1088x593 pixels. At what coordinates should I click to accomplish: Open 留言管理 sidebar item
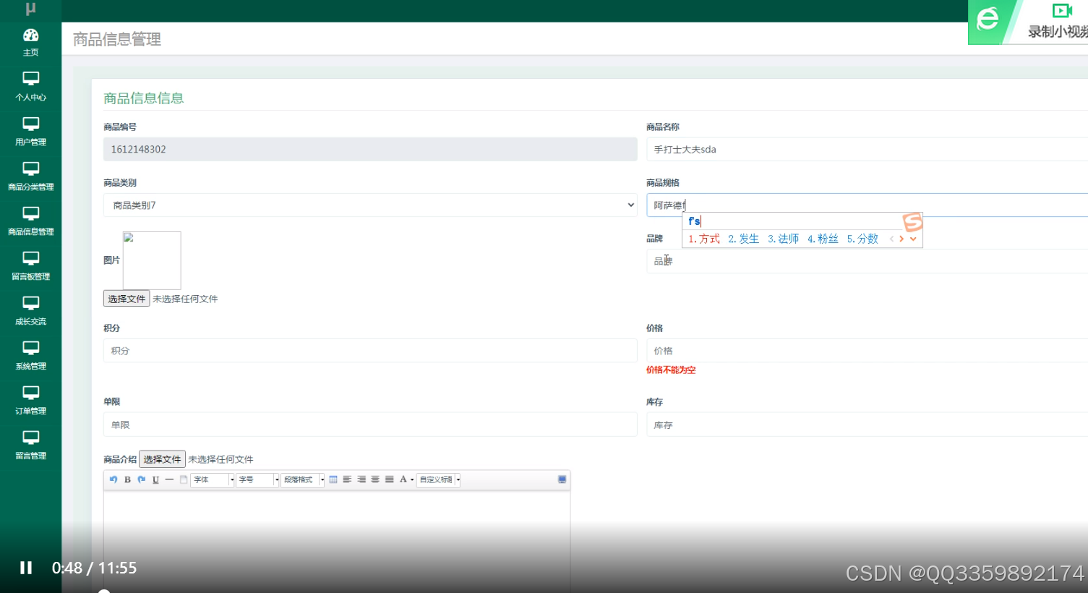[x=30, y=445]
